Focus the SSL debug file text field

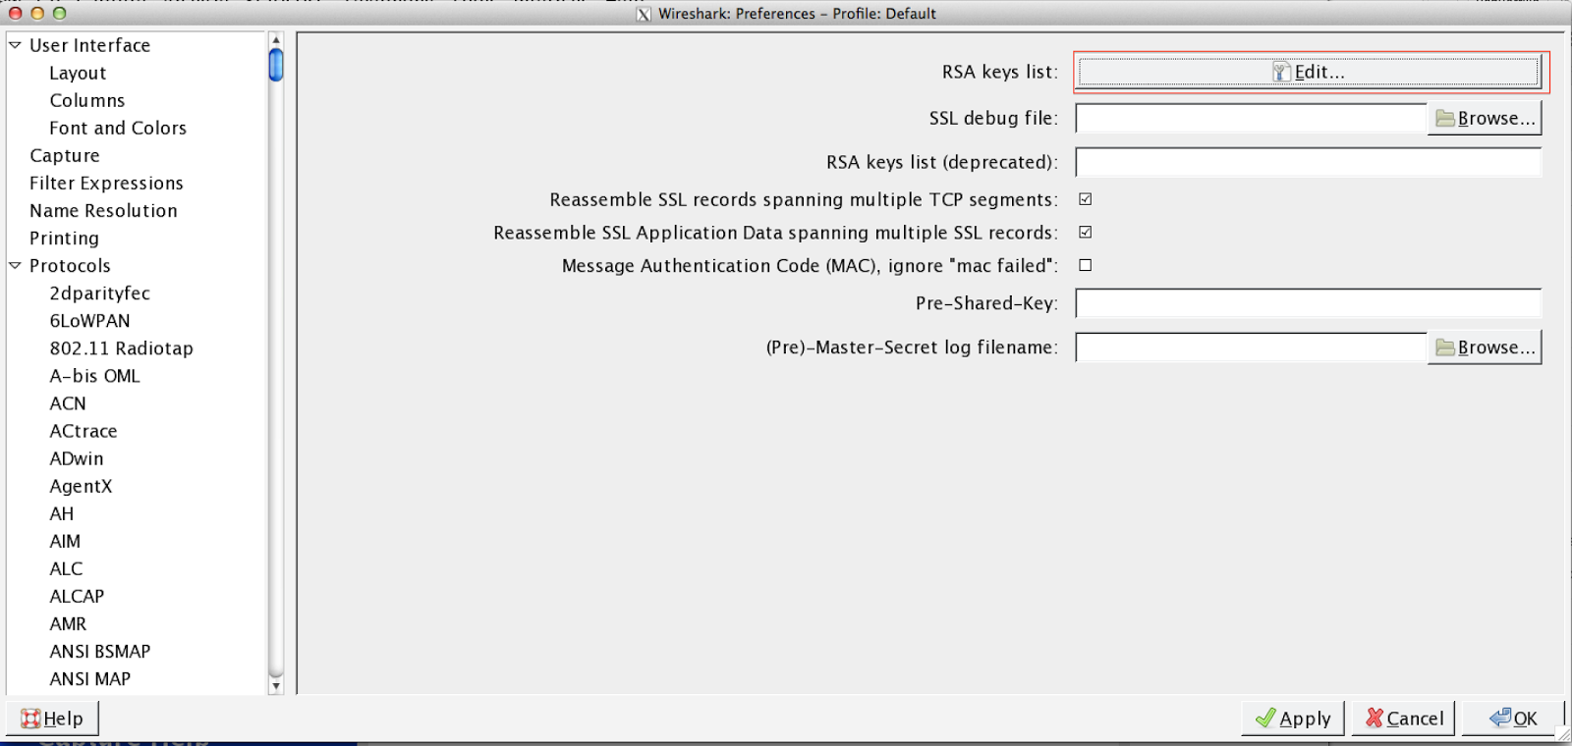pyautogui.click(x=1251, y=118)
